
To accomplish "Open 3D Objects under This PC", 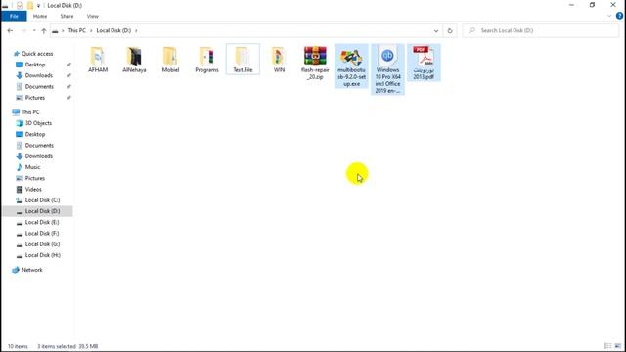I will click(38, 123).
